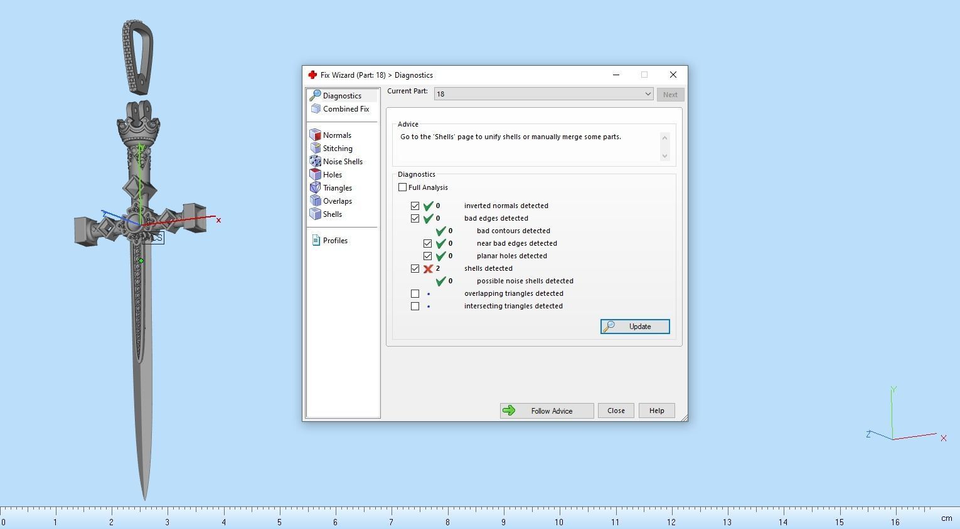The height and width of the screenshot is (529, 960).
Task: Click the Normals page icon
Action: [x=315, y=135]
